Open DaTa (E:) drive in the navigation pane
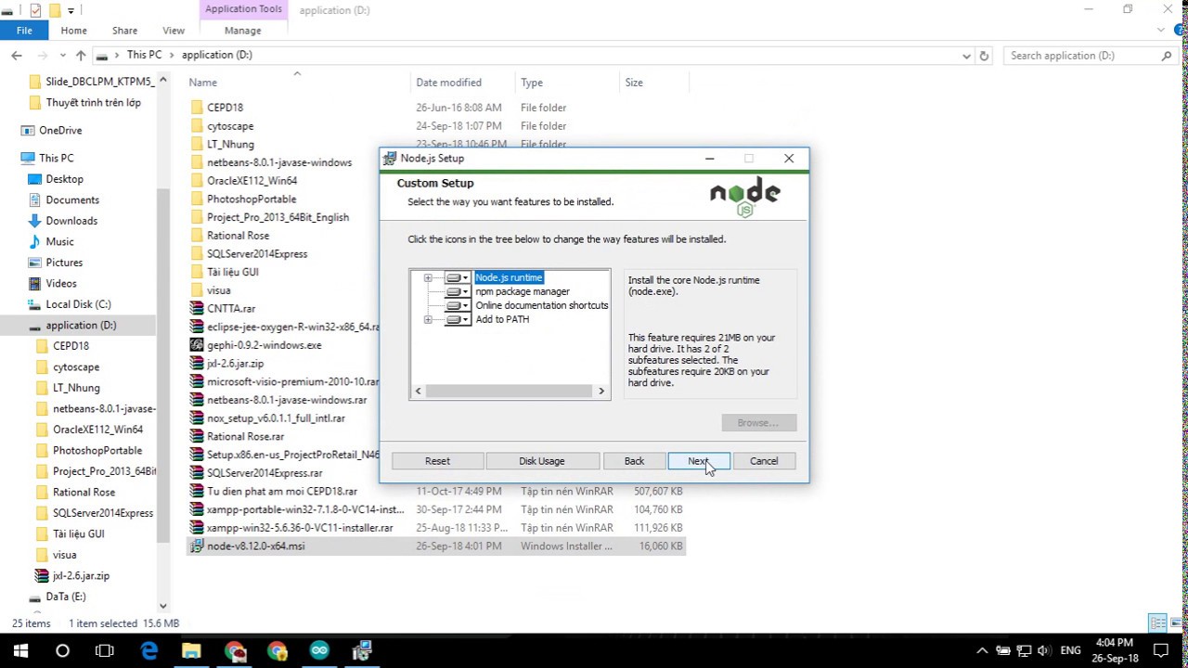The height and width of the screenshot is (668, 1188). [x=65, y=597]
